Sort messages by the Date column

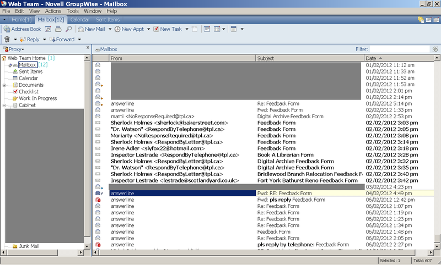coord(397,58)
